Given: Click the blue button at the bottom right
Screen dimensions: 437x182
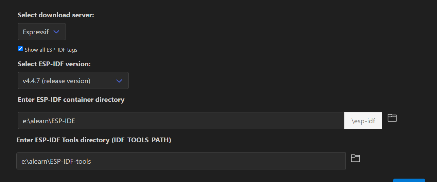Looking at the screenshot, I should [x=409, y=180].
